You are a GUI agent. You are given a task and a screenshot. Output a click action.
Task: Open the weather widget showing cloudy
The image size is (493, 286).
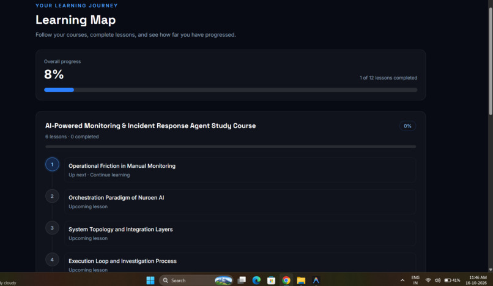(x=8, y=282)
